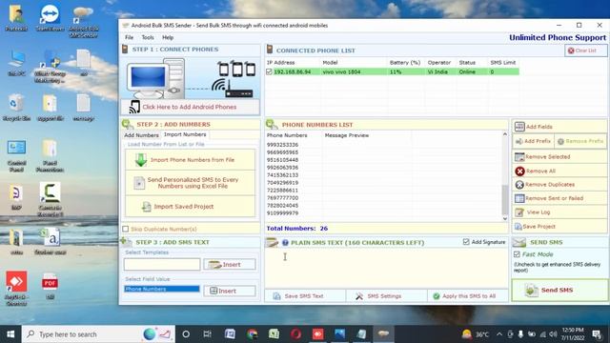Click Import Phone Numbers from File
Screen dimensions: 610x343
click(191, 160)
